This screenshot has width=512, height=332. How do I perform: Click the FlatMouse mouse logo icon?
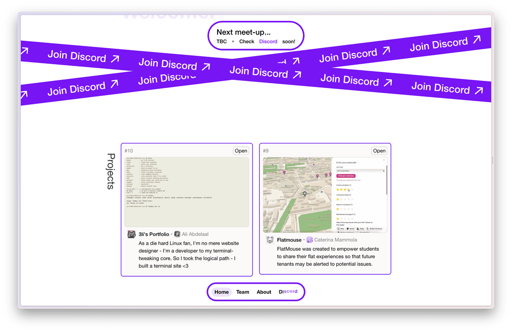pyautogui.click(x=270, y=240)
